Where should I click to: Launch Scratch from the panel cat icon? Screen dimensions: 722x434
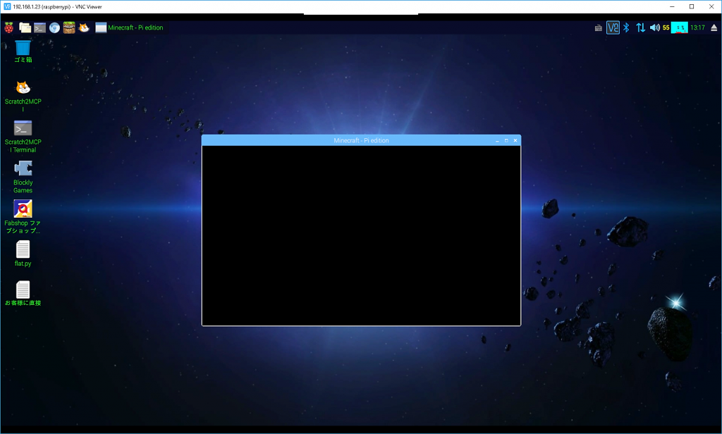coord(84,27)
